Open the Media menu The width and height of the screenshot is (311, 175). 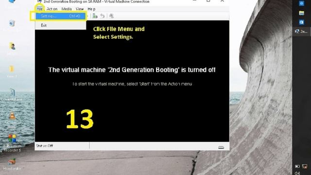67,9
